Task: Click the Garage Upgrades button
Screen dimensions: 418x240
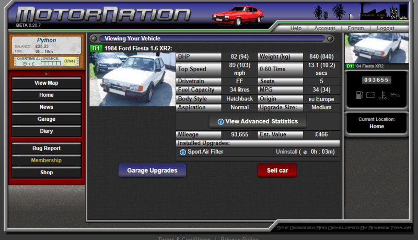Action: tap(152, 170)
